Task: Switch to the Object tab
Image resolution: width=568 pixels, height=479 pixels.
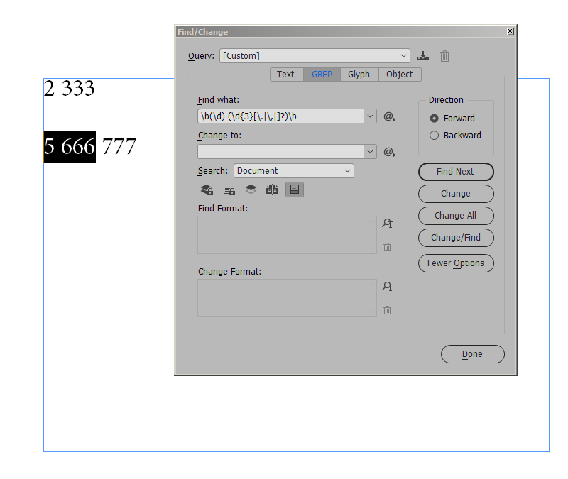Action: coord(400,75)
